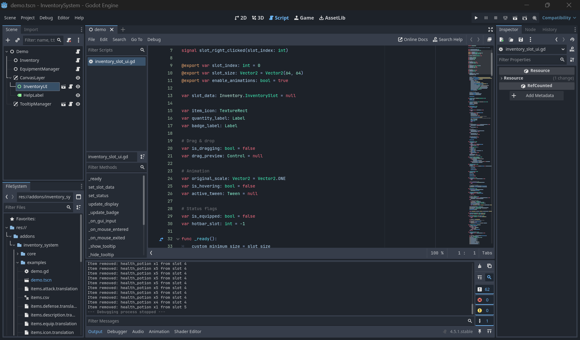Screen dimensions: 580x340
Task: Copy output selection icon
Action: 489,266
